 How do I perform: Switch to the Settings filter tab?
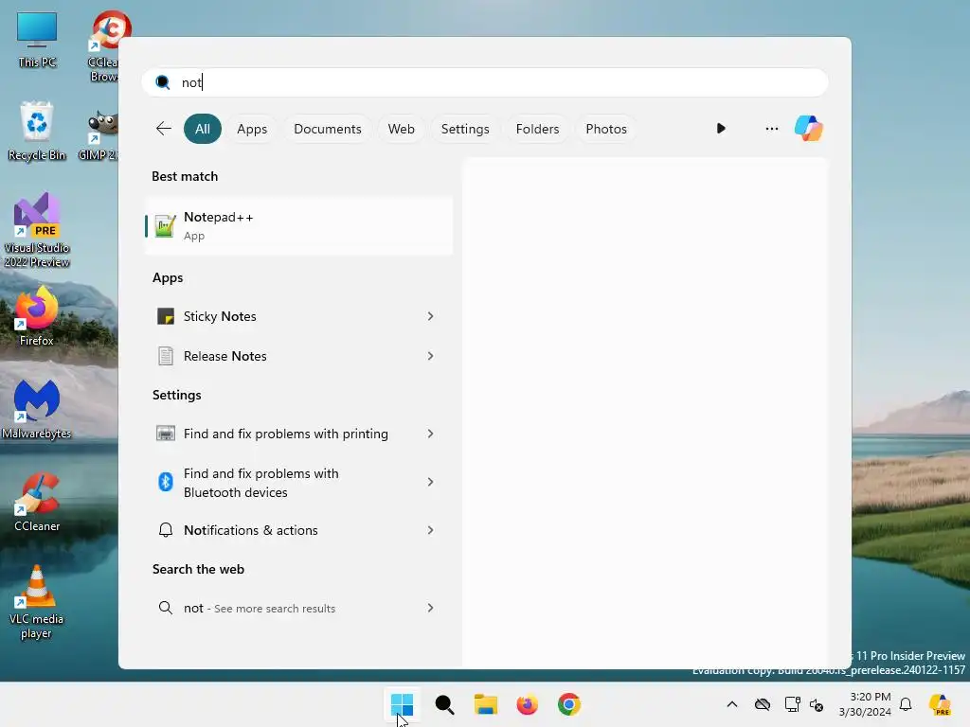click(x=464, y=129)
